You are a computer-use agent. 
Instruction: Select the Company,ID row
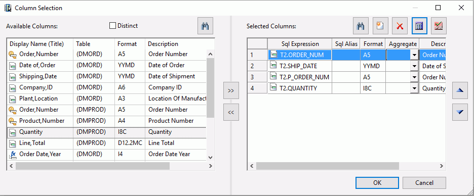coord(106,88)
